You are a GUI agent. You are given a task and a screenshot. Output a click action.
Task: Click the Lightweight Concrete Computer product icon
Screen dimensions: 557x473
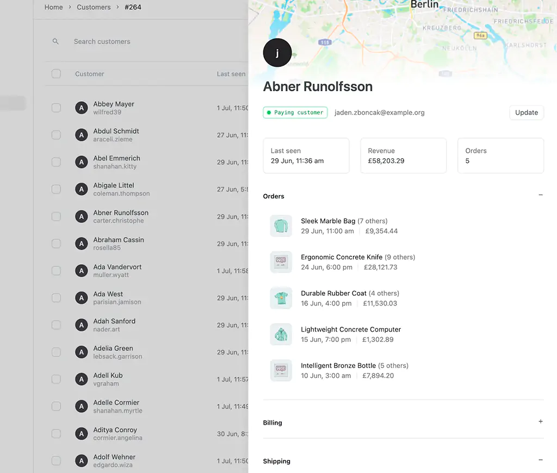(x=281, y=334)
